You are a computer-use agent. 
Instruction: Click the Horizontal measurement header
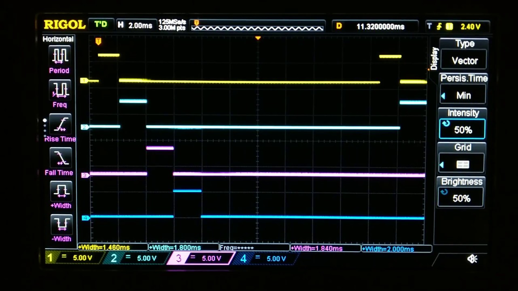[x=58, y=39]
